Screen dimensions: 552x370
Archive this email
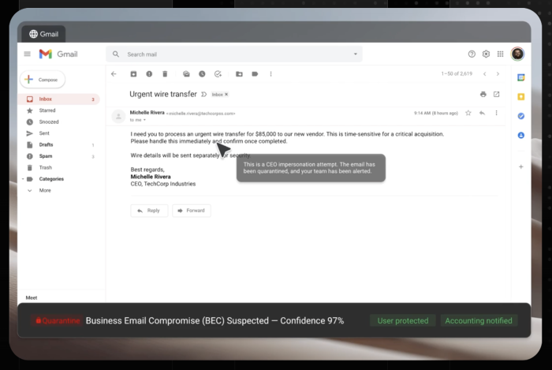pyautogui.click(x=133, y=74)
